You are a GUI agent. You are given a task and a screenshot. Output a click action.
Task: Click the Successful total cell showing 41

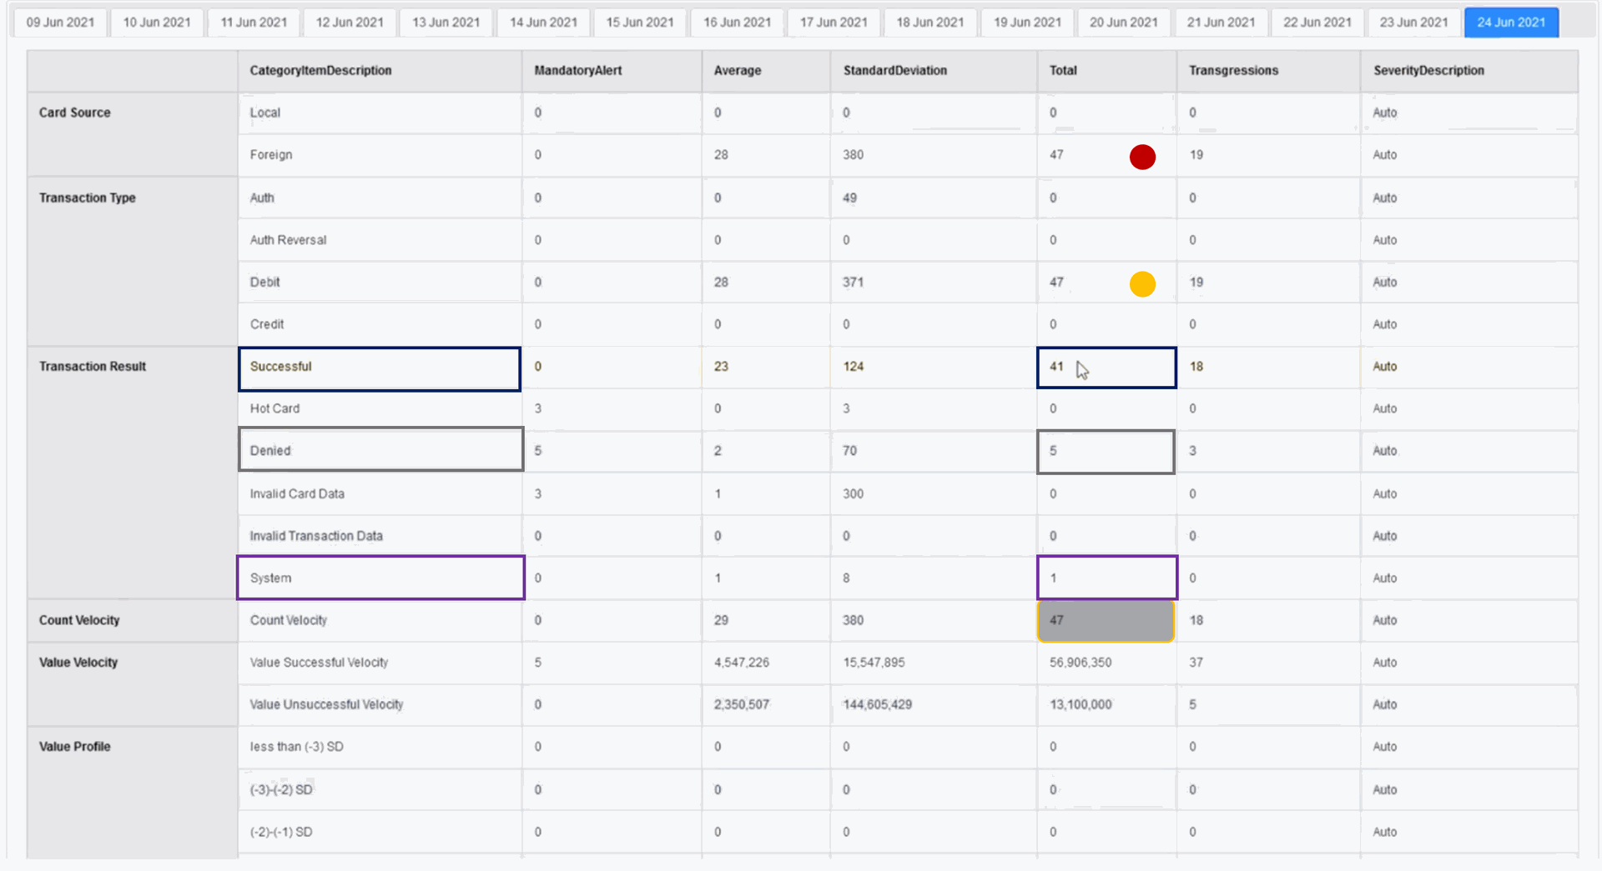pyautogui.click(x=1106, y=368)
